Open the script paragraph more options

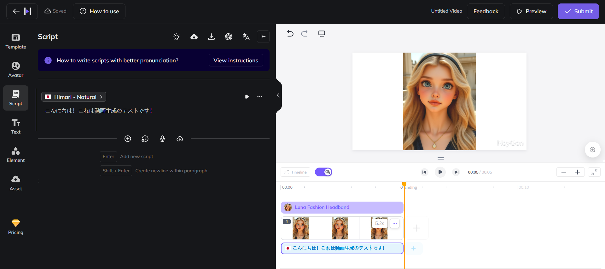[260, 97]
